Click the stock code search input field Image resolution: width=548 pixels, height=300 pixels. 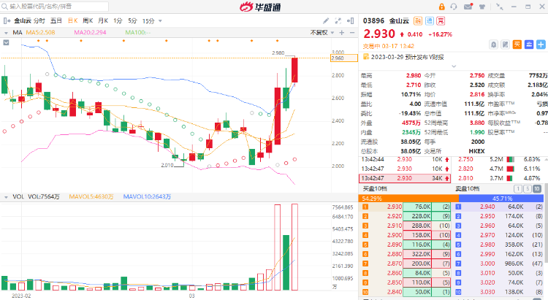[55, 7]
